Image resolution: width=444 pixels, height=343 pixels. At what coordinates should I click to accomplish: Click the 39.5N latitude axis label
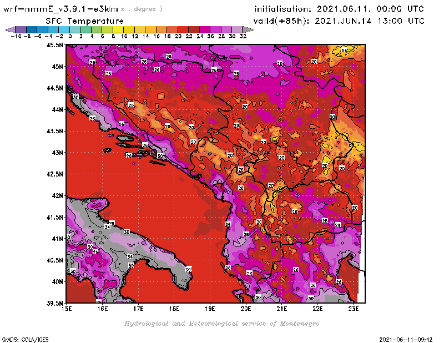[54, 303]
